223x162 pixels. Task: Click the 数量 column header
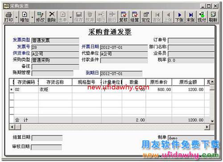pos(134,82)
